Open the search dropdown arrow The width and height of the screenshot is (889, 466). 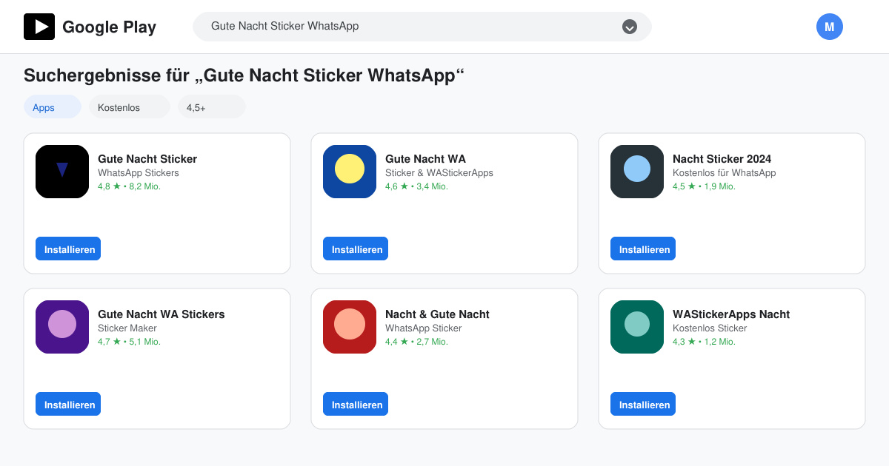click(630, 27)
